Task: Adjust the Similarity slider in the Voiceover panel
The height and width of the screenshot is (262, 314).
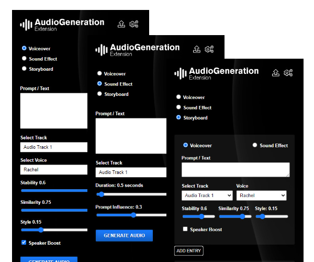Action: tap(54, 210)
